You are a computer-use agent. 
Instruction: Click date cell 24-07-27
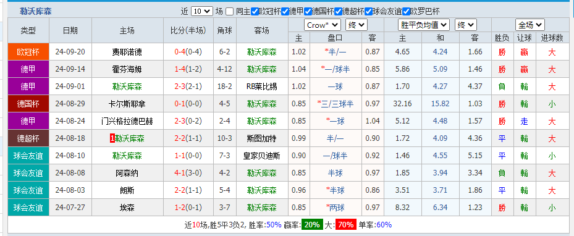(70, 208)
